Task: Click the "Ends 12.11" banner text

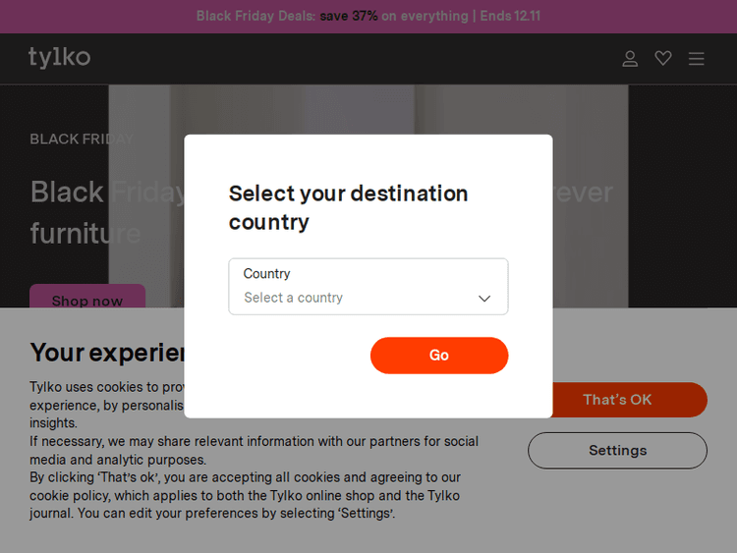Action: tap(510, 16)
